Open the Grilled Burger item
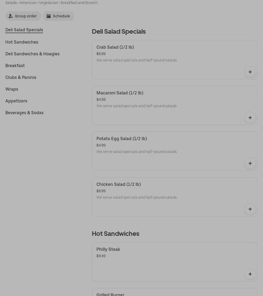 pyautogui.click(x=110, y=294)
